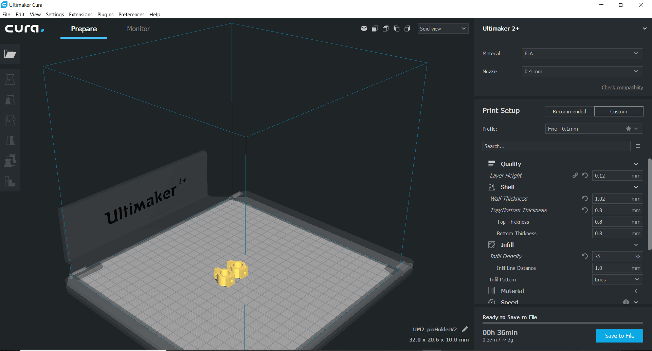Click the Bottom Thickness value field

pos(617,233)
